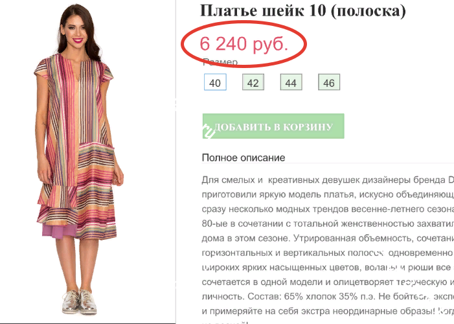The width and height of the screenshot is (454, 324).
Task: Select size 40 option
Action: pyautogui.click(x=215, y=82)
